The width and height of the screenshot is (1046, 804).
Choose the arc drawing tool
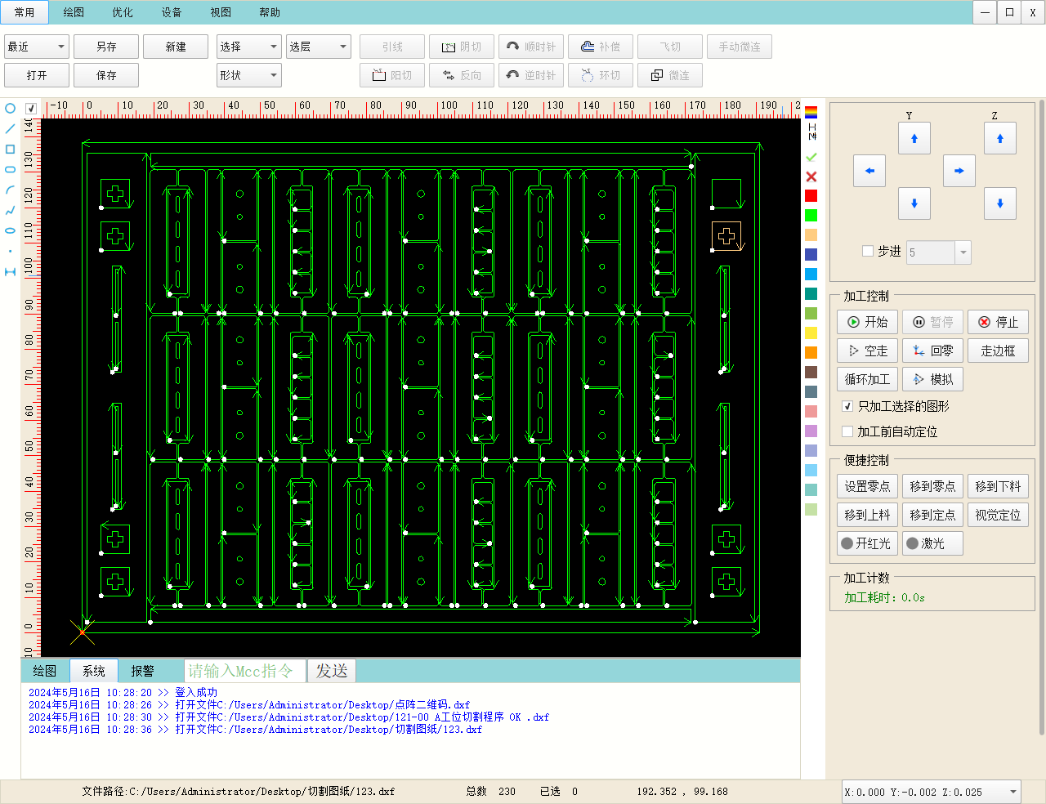pos(9,190)
